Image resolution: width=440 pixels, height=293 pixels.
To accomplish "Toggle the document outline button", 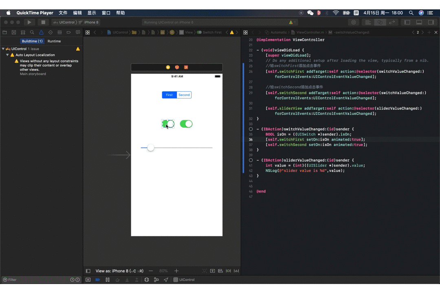I will pos(88,271).
